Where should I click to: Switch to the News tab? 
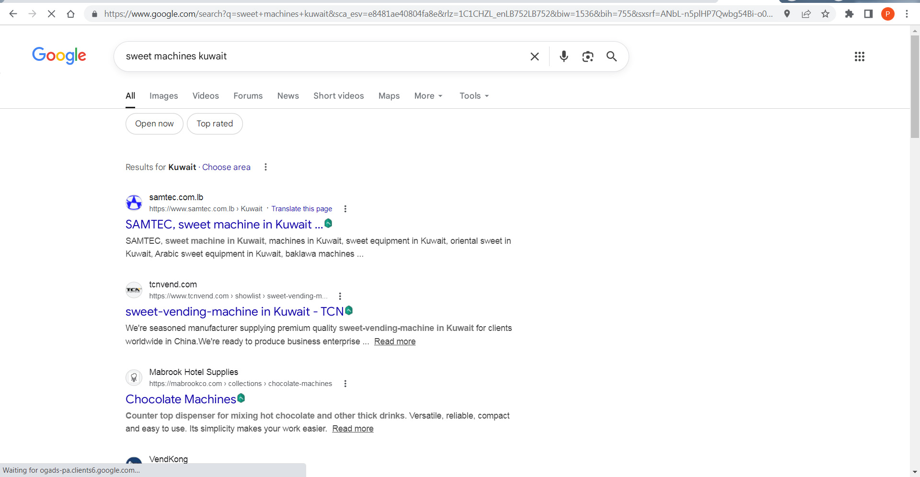point(288,96)
